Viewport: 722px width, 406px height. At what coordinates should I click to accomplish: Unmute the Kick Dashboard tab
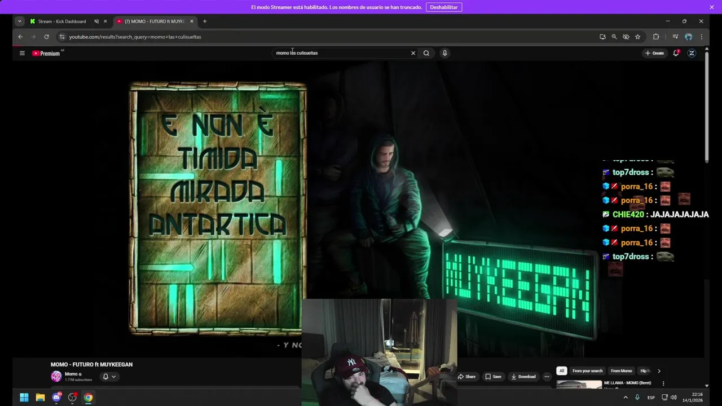tap(96, 21)
